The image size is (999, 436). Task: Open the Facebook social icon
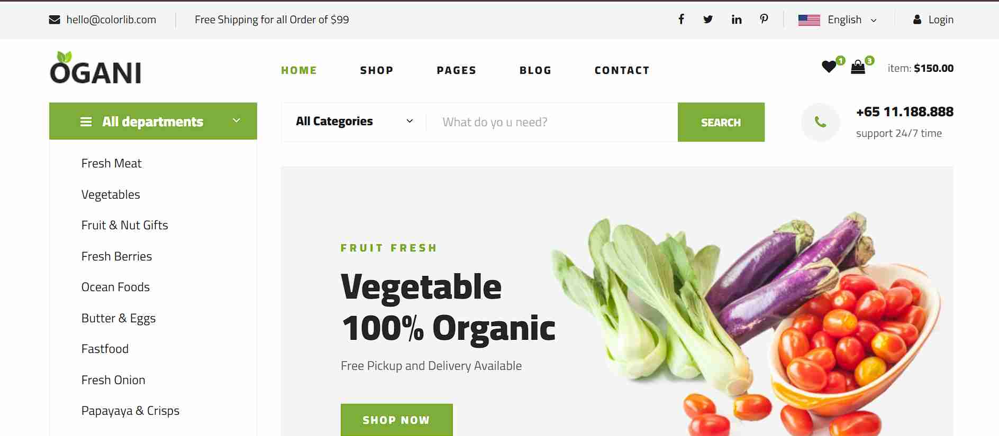(681, 20)
